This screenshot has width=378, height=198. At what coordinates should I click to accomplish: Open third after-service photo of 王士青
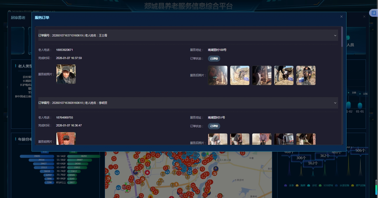click(x=262, y=75)
